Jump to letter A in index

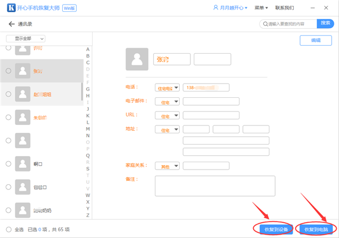coord(88,49)
